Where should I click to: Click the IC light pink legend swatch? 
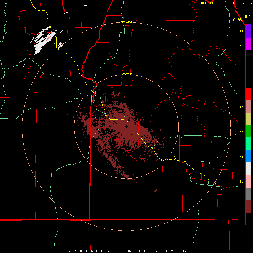[248, 181]
